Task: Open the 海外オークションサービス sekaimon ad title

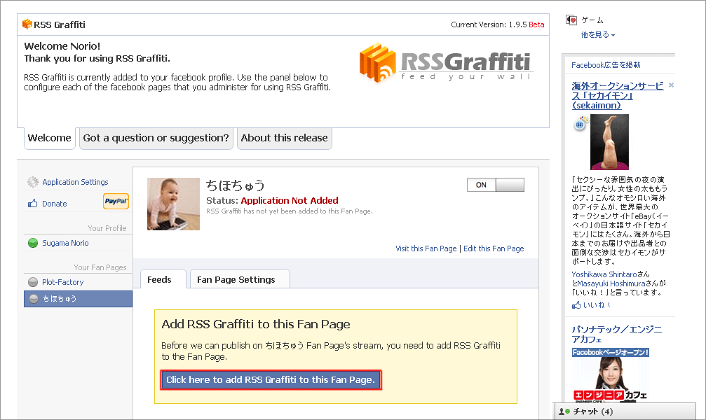Action: (x=617, y=95)
